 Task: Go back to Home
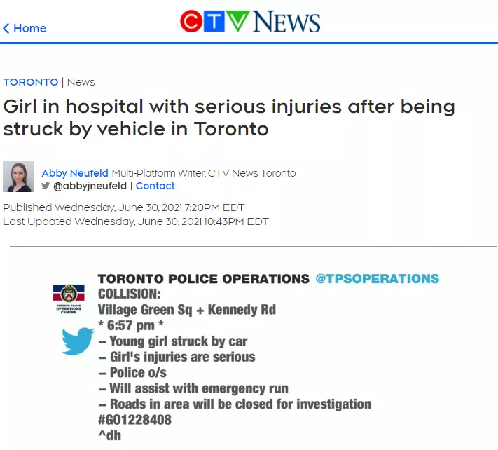click(x=30, y=28)
